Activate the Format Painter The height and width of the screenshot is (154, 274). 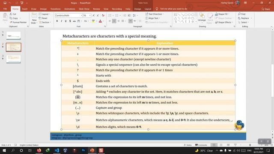[x=18, y=22]
